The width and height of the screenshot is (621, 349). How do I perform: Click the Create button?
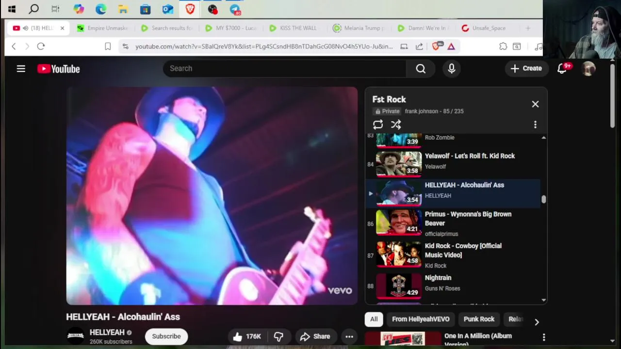[526, 68]
